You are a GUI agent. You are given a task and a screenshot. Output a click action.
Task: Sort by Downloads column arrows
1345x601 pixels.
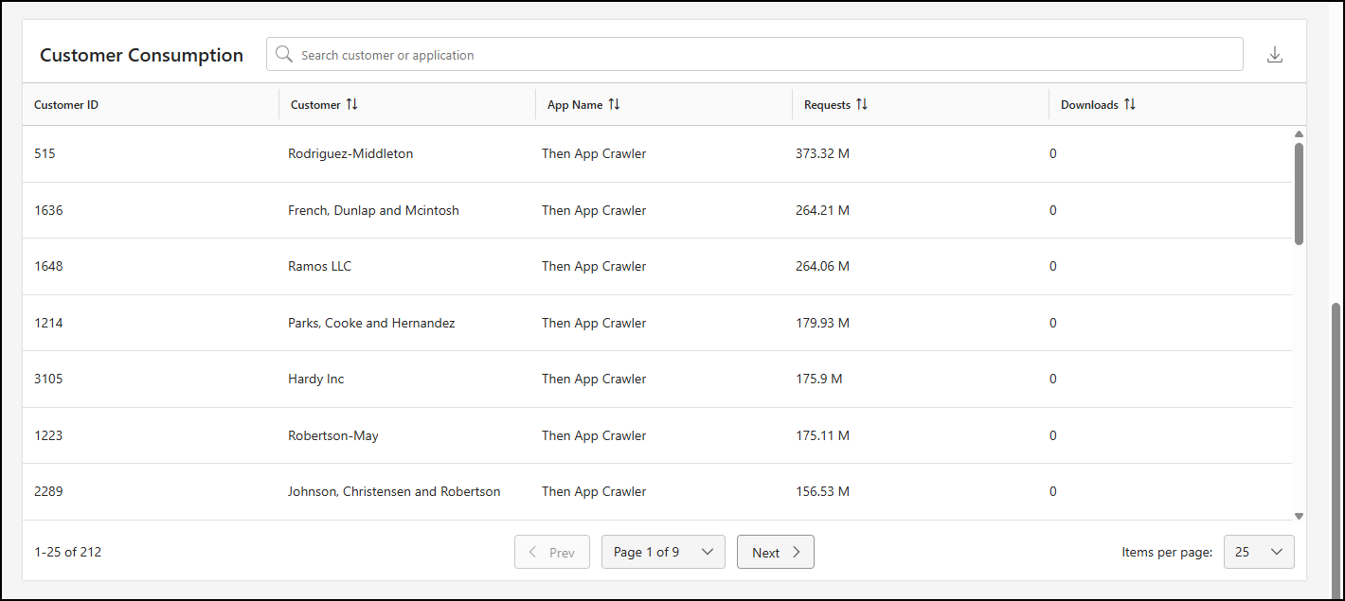point(1130,104)
